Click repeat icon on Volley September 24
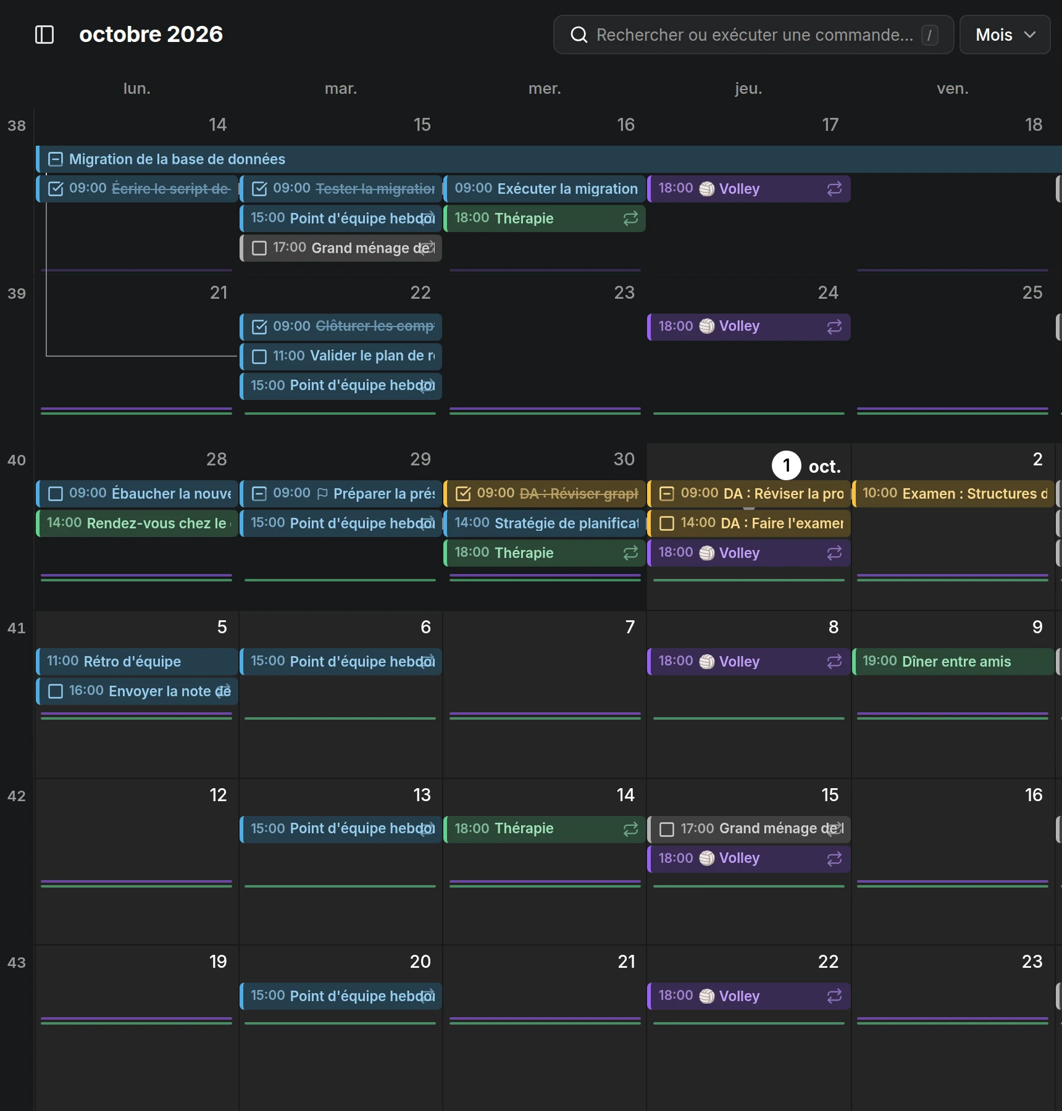The width and height of the screenshot is (1062, 1111). (x=834, y=327)
